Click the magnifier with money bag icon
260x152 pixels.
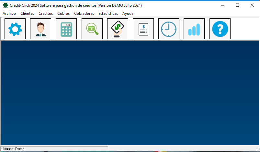(x=92, y=29)
